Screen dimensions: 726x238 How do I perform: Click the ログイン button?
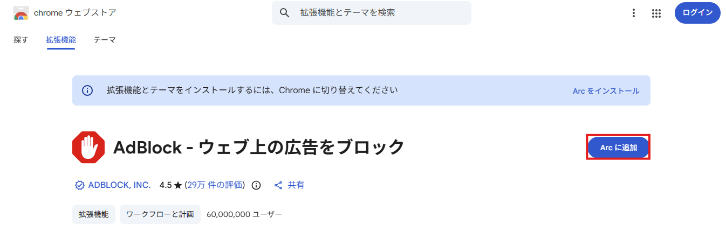click(697, 13)
